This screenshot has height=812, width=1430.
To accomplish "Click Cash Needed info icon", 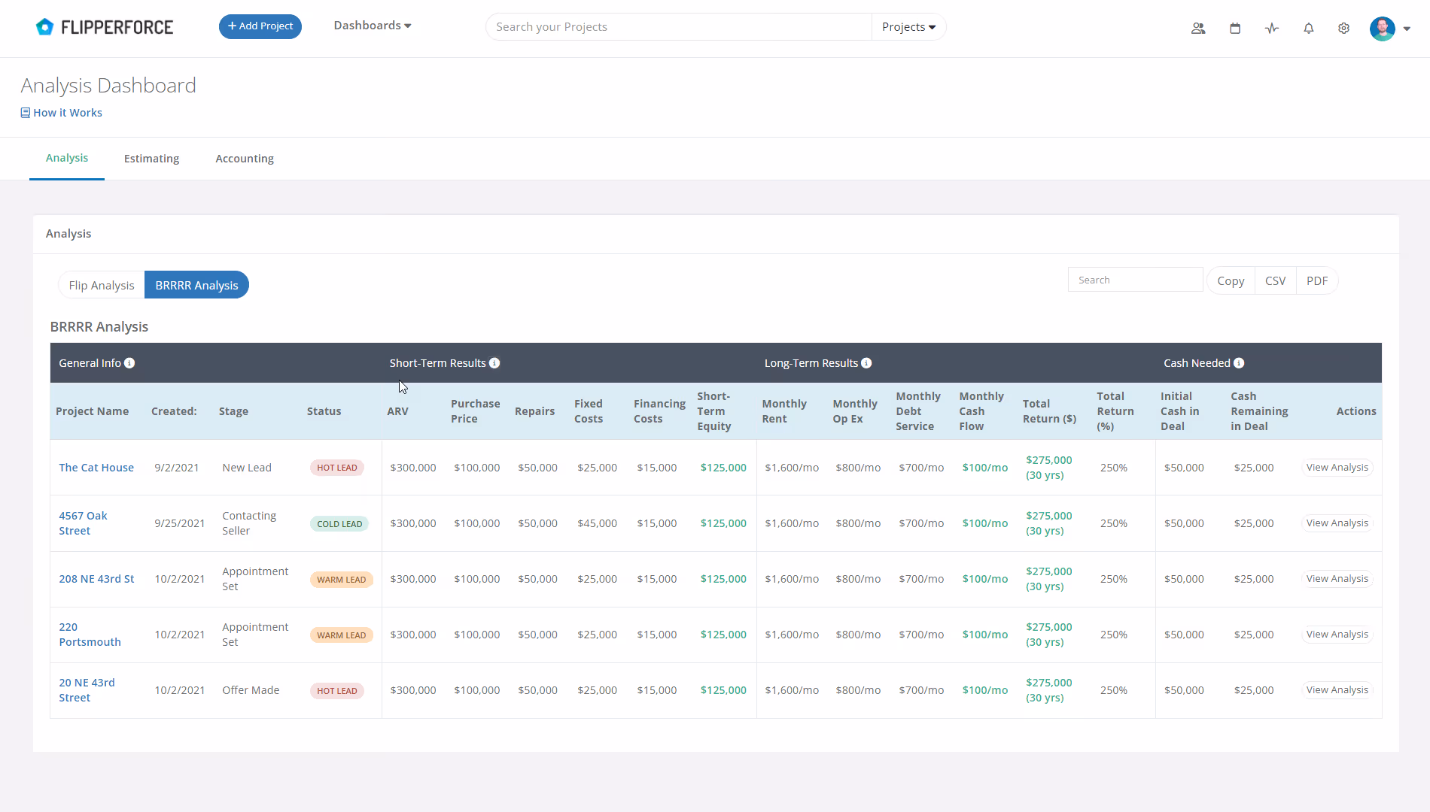I will click(1239, 363).
